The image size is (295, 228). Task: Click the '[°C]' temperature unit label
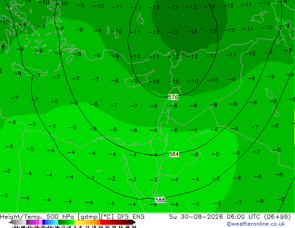coord(107,217)
